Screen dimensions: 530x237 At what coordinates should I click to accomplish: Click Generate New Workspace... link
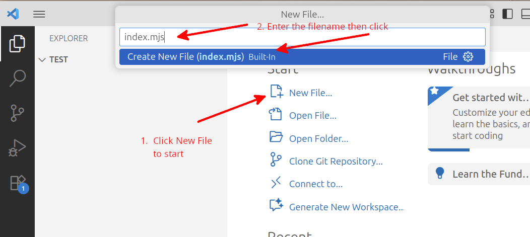(346, 207)
